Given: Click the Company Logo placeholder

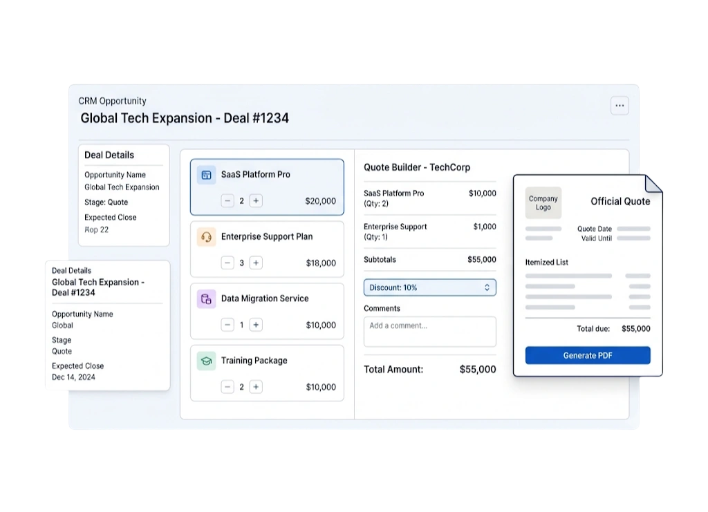Looking at the screenshot, I should pyautogui.click(x=543, y=203).
